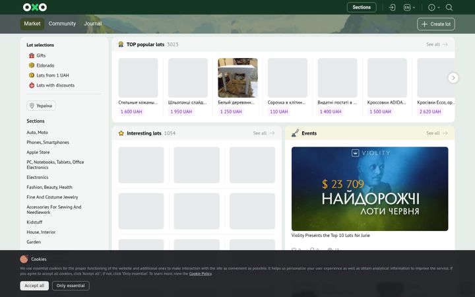
Task: Switch to the Market tab
Action: point(32,24)
